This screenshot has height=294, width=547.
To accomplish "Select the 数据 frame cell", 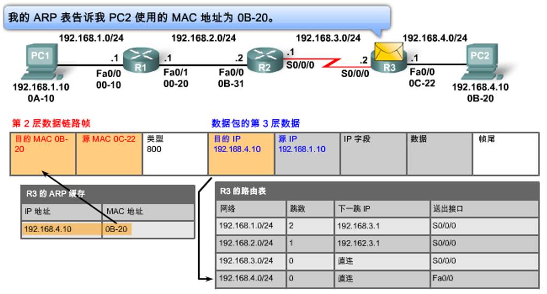I will (439, 154).
